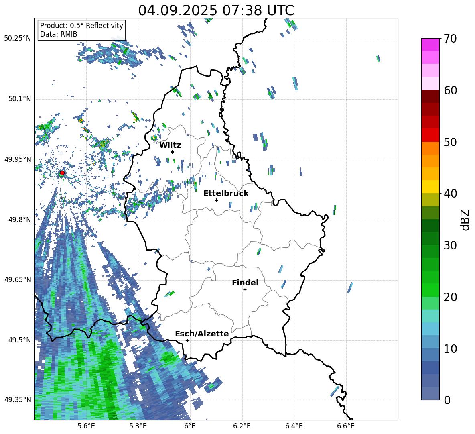Click the bright green colorbar segment at 20

click(x=430, y=290)
